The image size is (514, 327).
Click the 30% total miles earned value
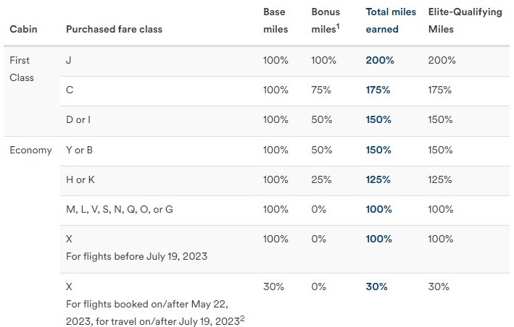(377, 286)
